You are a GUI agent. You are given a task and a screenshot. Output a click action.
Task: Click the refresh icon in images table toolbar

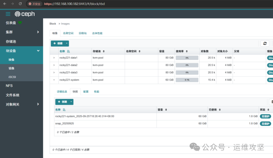[x=265, y=44]
